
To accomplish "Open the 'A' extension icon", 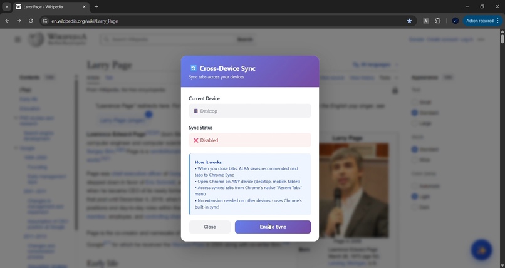I will [x=426, y=21].
